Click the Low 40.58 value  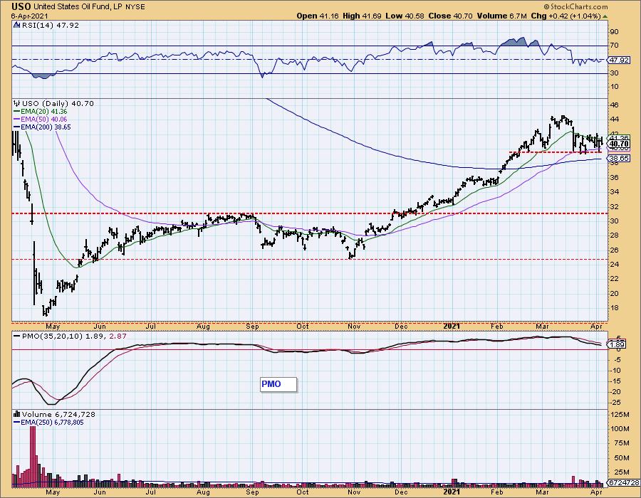coord(405,16)
